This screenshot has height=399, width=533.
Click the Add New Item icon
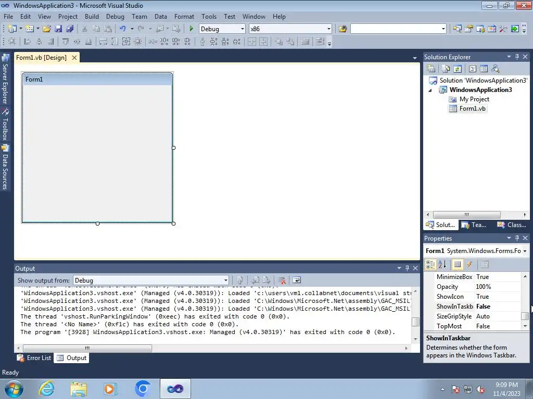click(30, 29)
